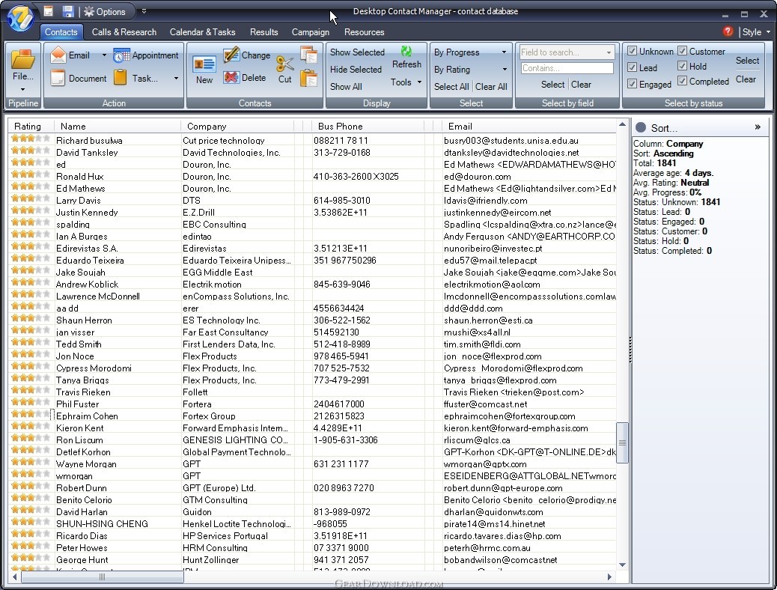Open the Appointment calendar icon

pyautogui.click(x=122, y=55)
